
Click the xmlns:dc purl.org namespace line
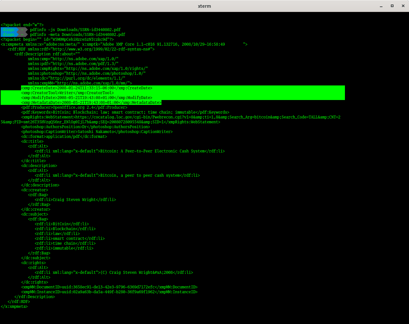point(76,78)
